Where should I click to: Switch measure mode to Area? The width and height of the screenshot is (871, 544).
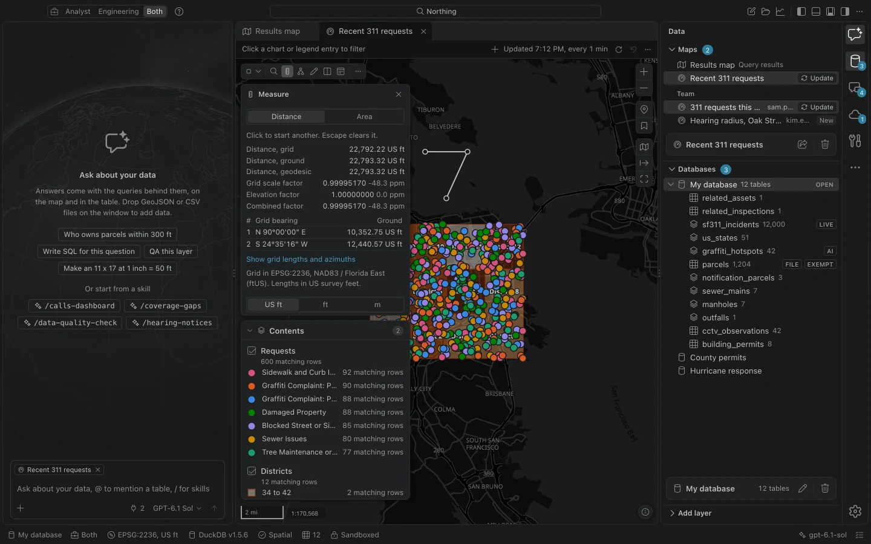pyautogui.click(x=364, y=117)
